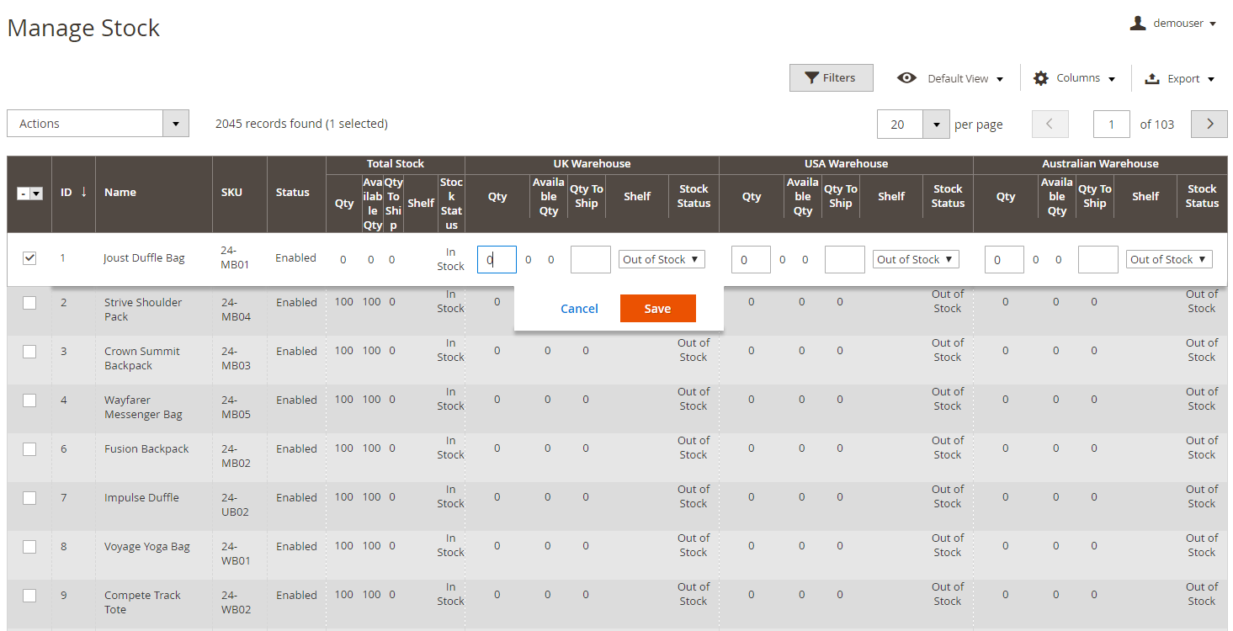Image resolution: width=1233 pixels, height=631 pixels.
Task: Click the Cancel link
Action: [579, 309]
